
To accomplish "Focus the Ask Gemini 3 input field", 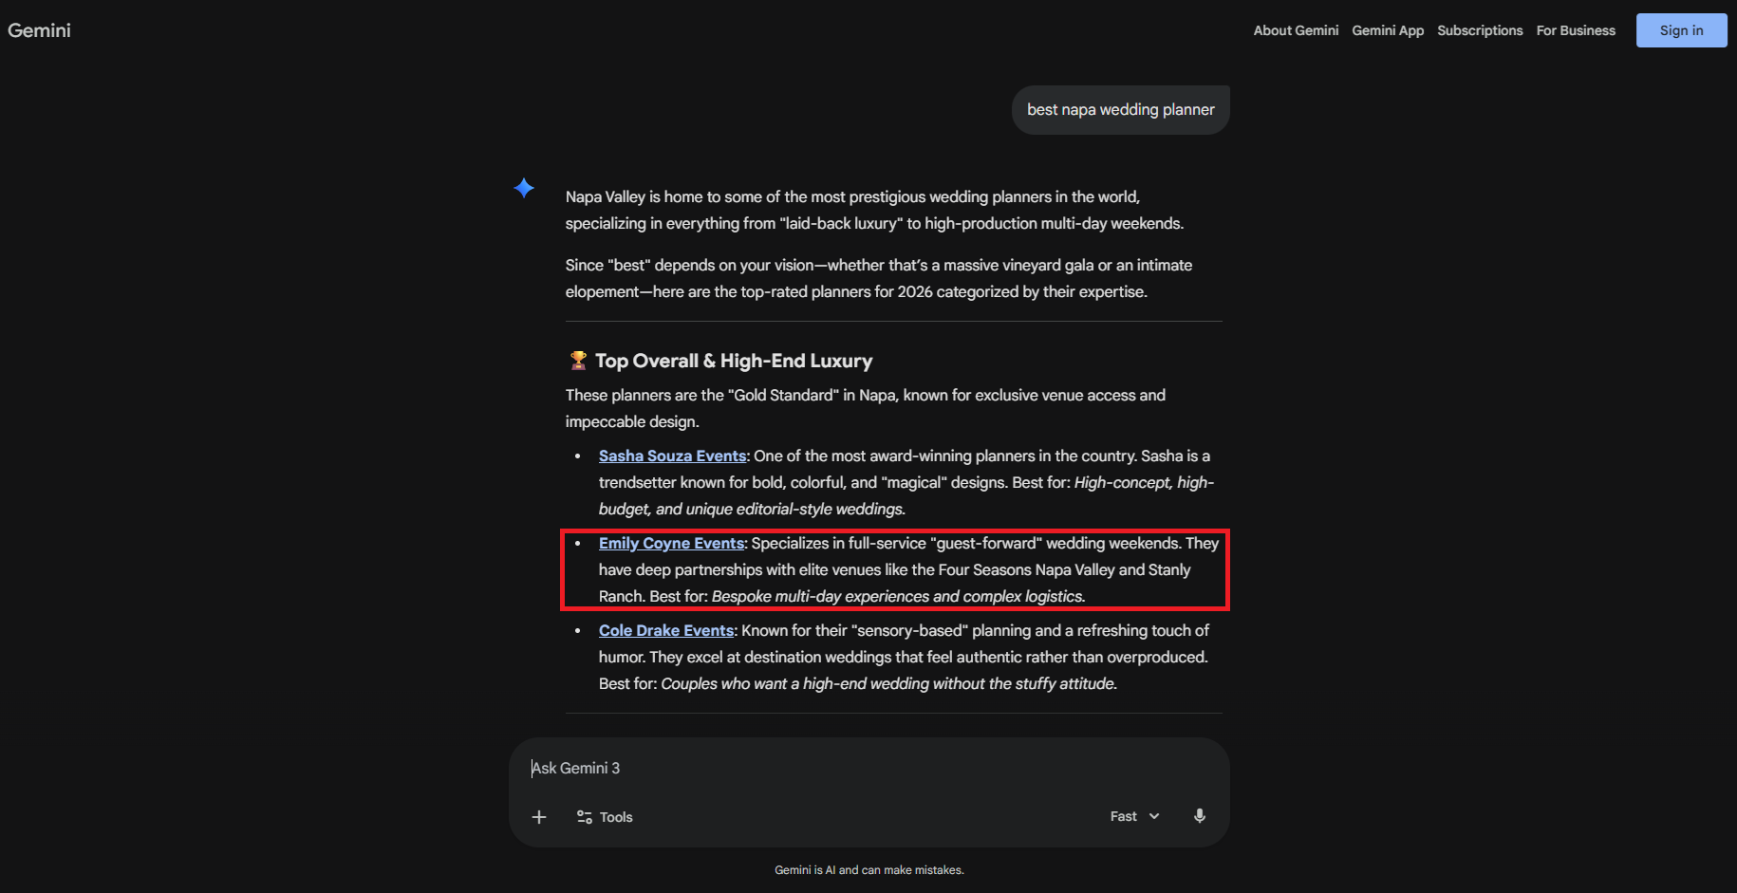I will 868,768.
